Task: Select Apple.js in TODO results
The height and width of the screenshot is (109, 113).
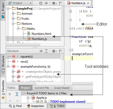Action: point(42,98)
